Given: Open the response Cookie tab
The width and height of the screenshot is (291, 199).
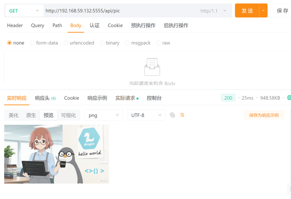Looking at the screenshot, I should pyautogui.click(x=72, y=98).
